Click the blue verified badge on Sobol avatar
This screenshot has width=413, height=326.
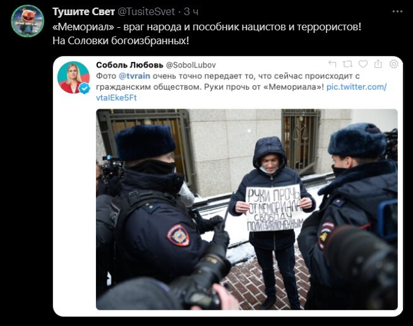pos(85,88)
